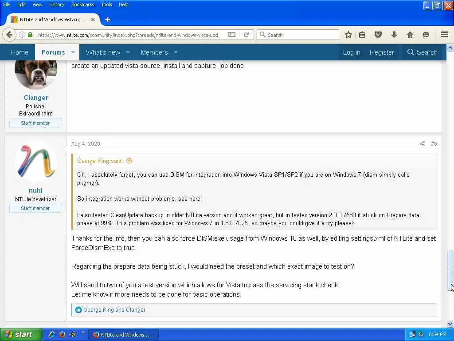Expand the Forums dropdown arrow
The height and width of the screenshot is (341, 454).
(73, 52)
